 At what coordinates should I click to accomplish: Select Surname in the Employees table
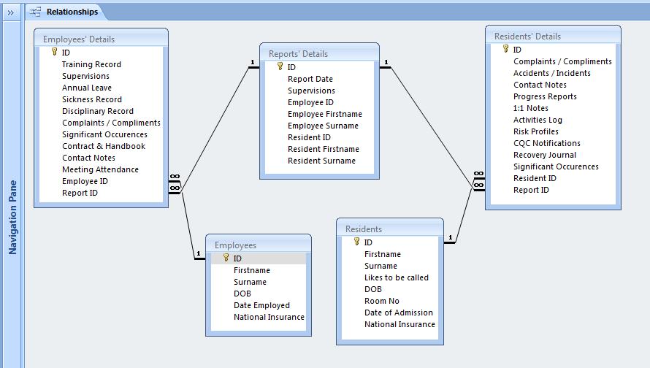coord(250,282)
